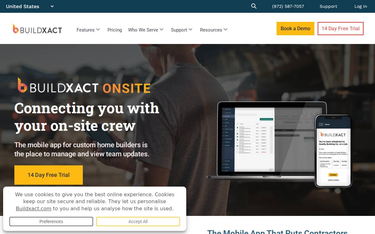Viewport: 375px width, 234px height.
Task: Click the Book a Demo button
Action: pyautogui.click(x=295, y=28)
